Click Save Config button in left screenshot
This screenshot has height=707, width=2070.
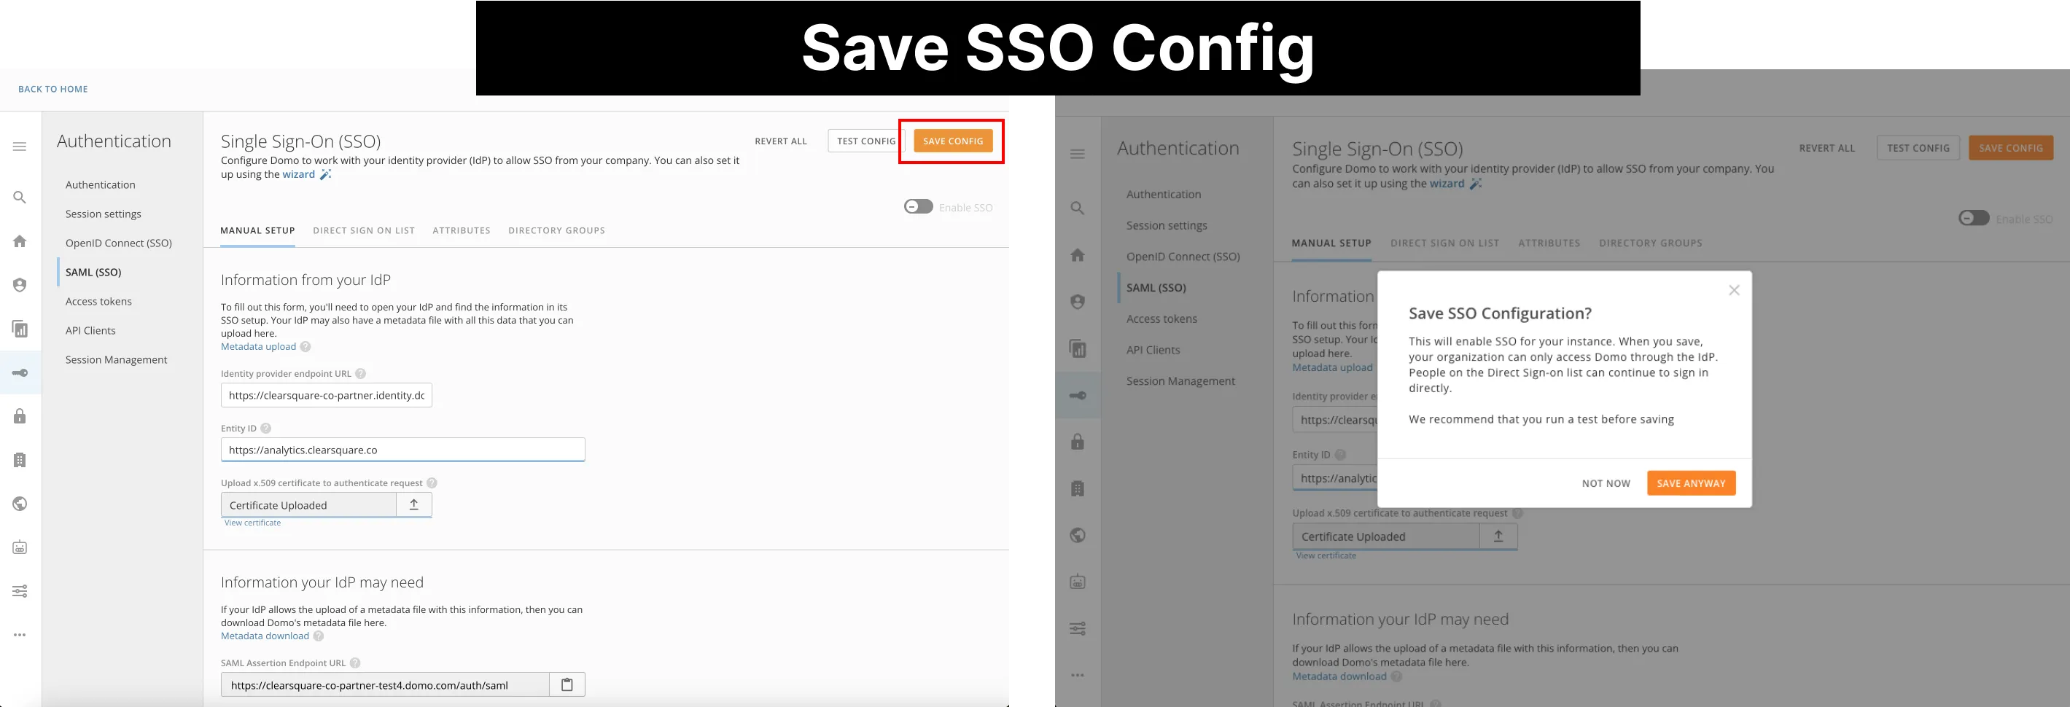coord(953,141)
